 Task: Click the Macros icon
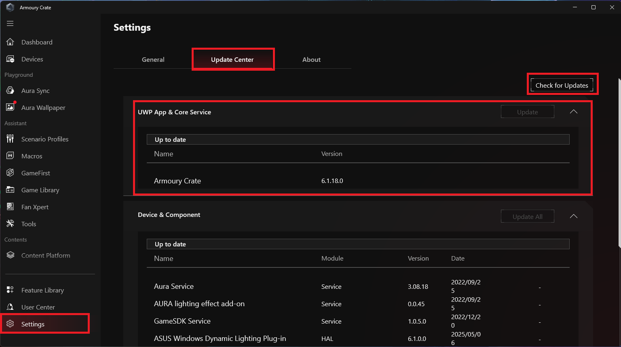(10, 156)
